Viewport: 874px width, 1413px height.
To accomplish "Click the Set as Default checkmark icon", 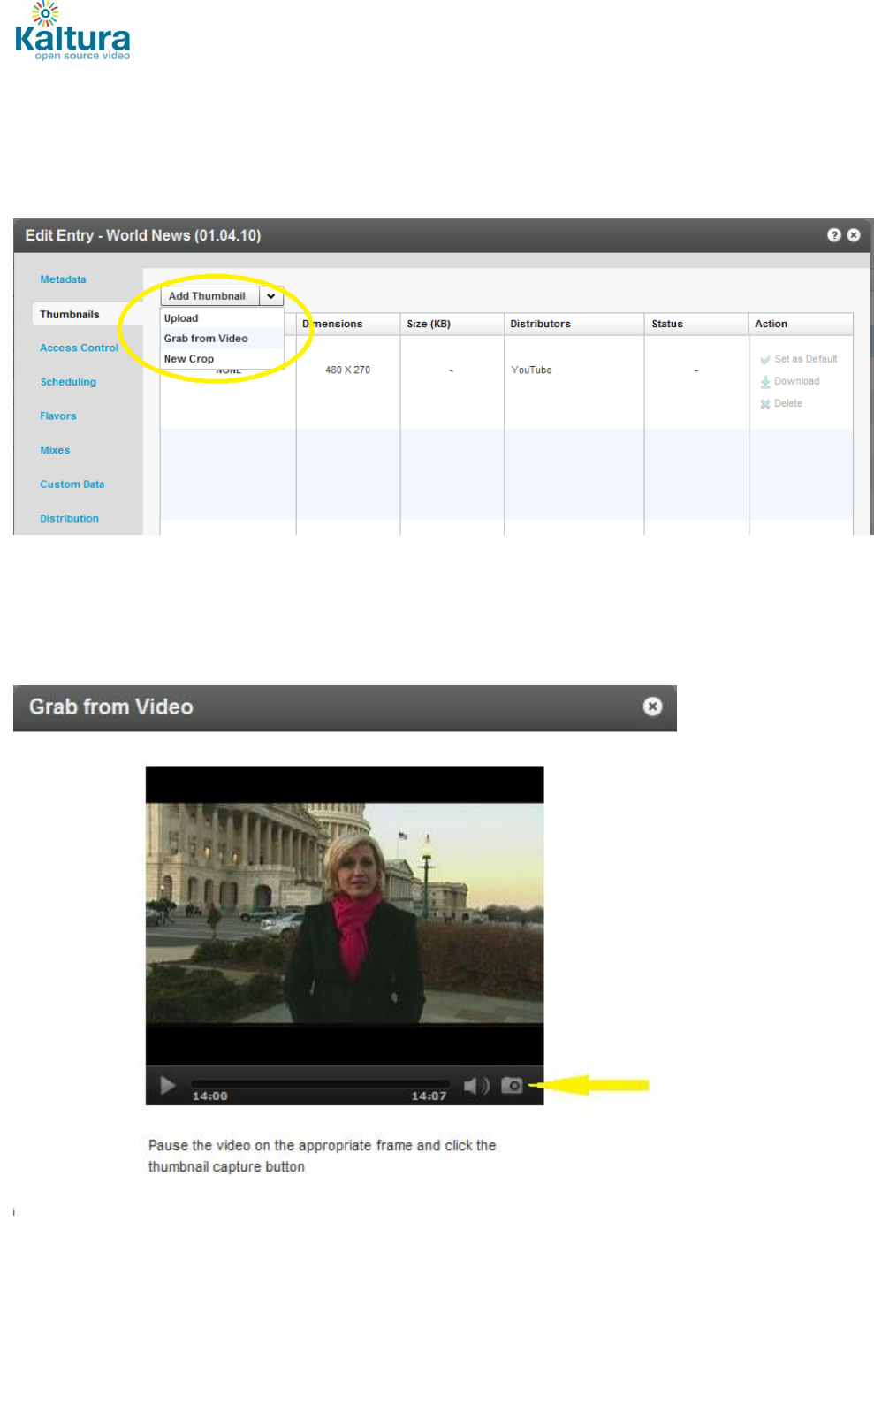I will point(765,360).
